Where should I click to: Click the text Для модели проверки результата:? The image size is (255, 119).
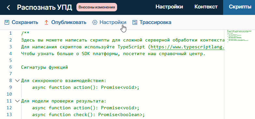[x=64, y=101]
